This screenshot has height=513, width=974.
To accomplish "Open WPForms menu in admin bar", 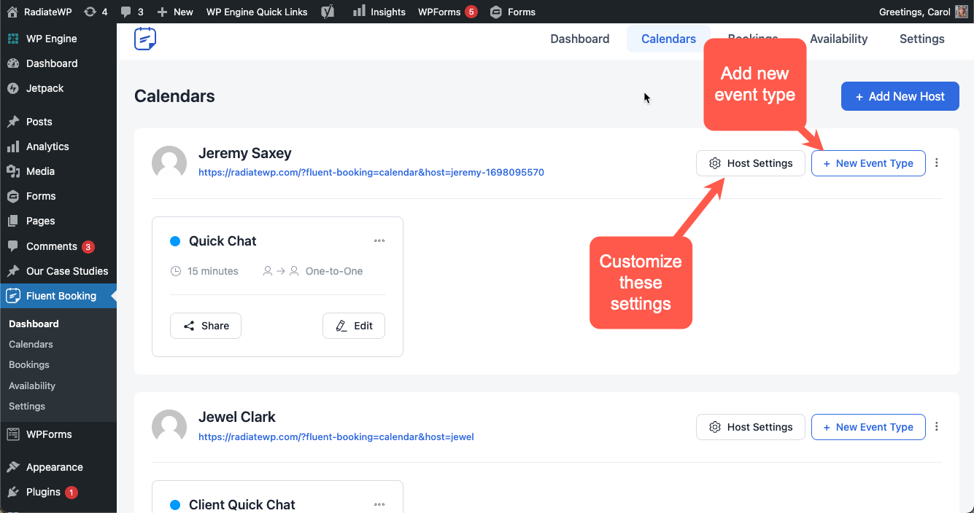I will (x=447, y=12).
